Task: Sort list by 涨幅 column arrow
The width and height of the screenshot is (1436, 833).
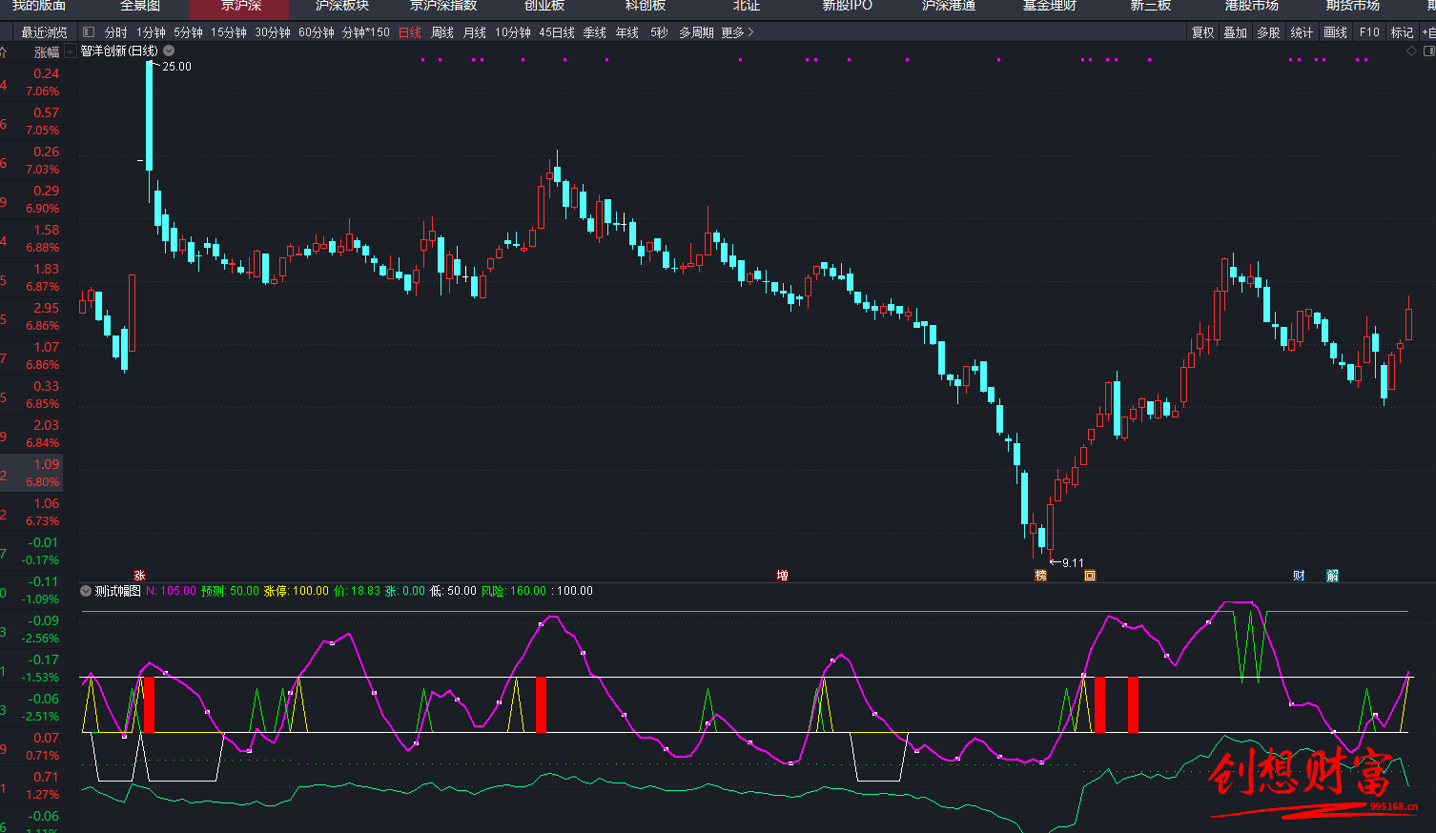Action: coord(71,52)
